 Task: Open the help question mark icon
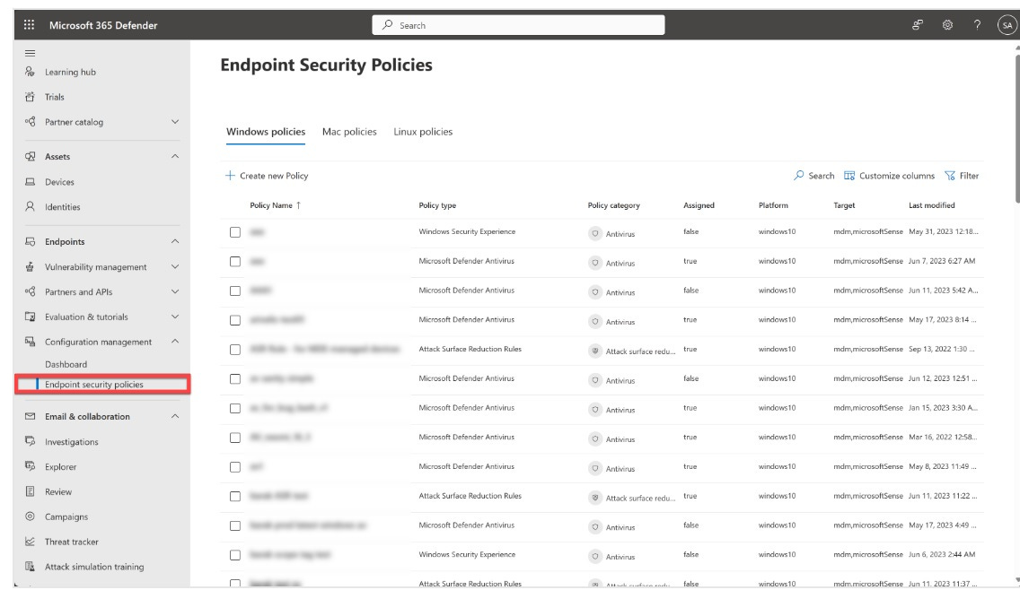pos(977,25)
